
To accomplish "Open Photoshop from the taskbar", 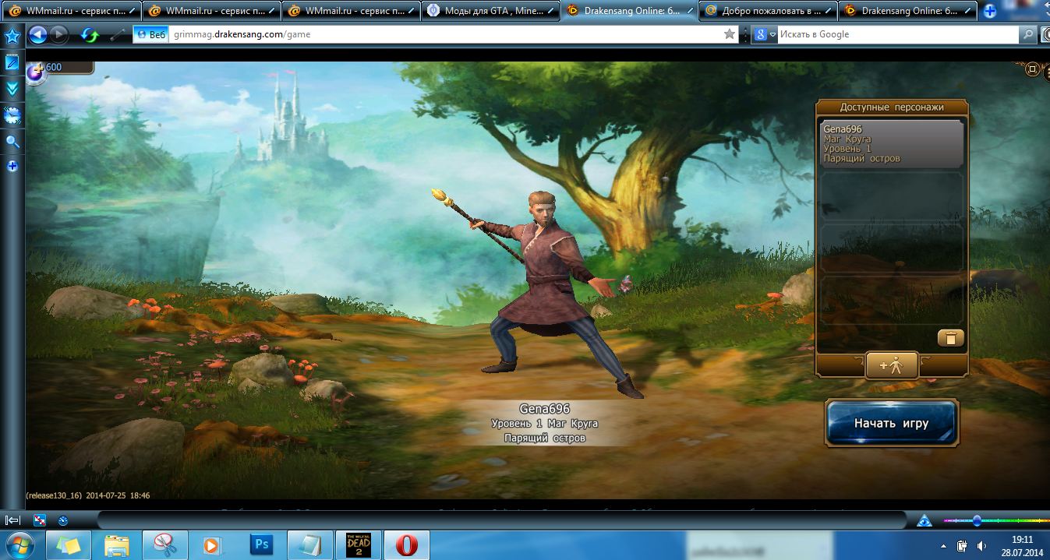I will click(261, 545).
